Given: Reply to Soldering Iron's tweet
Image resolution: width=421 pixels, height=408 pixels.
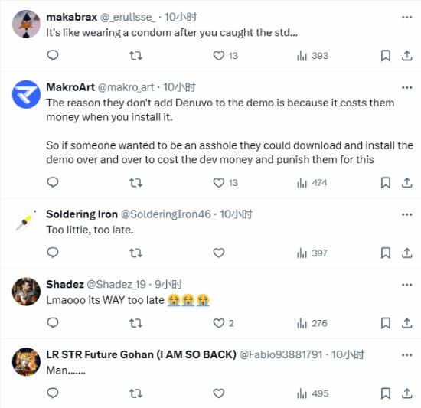Looking at the screenshot, I should [53, 253].
